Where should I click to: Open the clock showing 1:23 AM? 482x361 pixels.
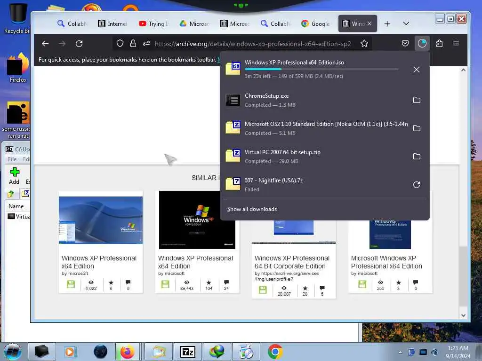tap(458, 352)
